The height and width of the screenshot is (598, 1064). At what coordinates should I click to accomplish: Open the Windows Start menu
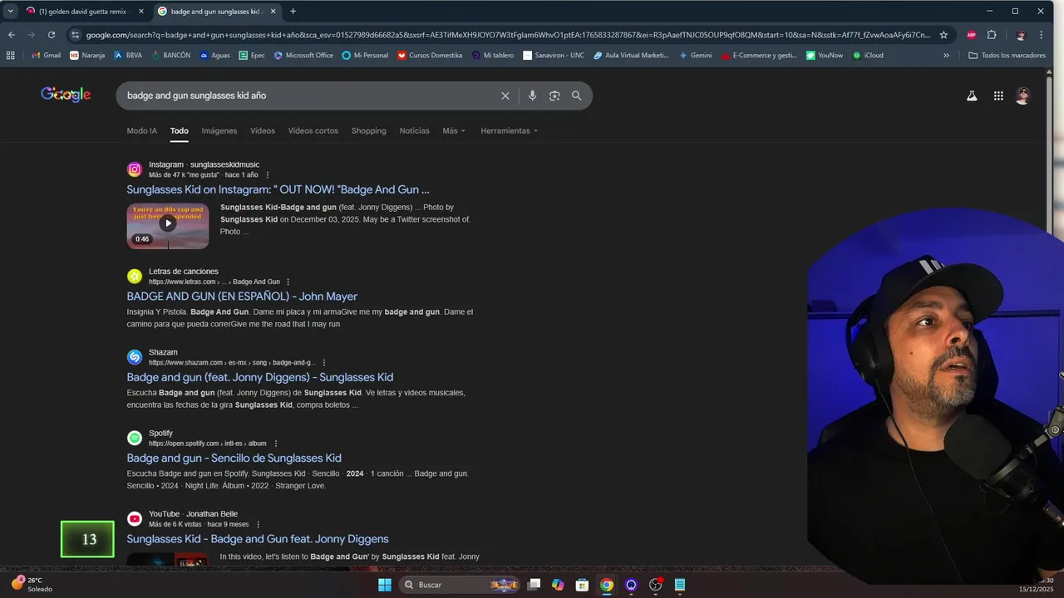click(x=384, y=585)
